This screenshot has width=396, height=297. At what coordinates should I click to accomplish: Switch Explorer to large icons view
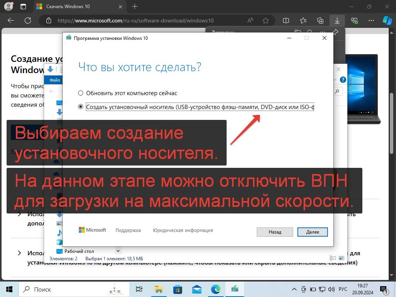(341, 258)
